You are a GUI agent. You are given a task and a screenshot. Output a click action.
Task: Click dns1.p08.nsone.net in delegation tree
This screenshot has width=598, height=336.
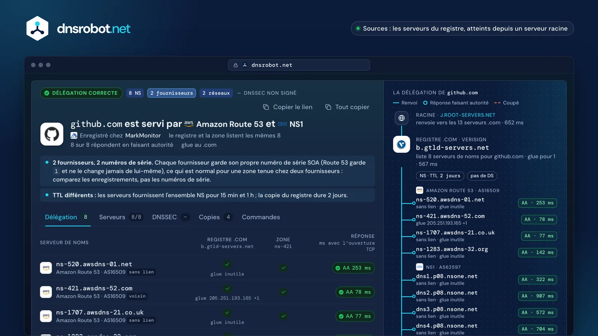(x=447, y=276)
